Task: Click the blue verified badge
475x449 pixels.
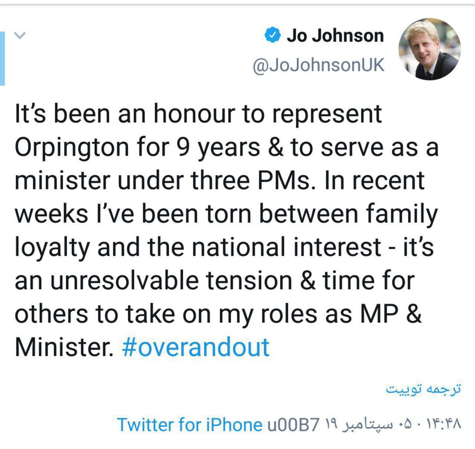Action: tap(272, 36)
